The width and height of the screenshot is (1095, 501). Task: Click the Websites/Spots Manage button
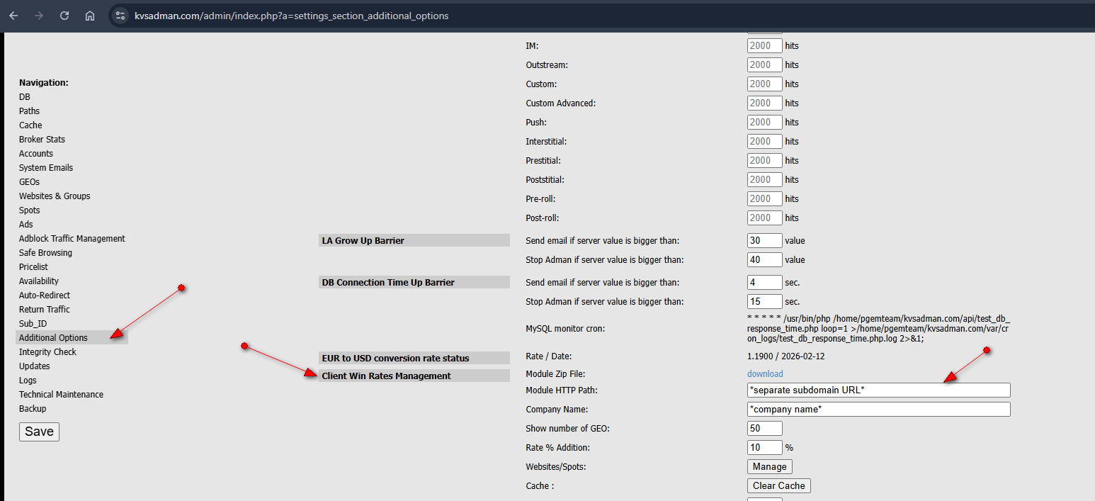pos(770,466)
